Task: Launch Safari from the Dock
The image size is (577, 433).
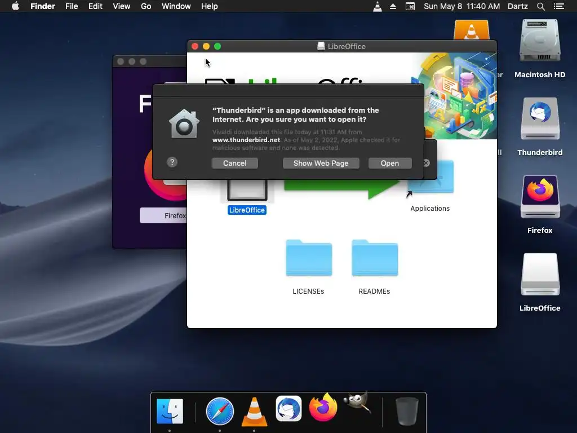Action: click(220, 411)
